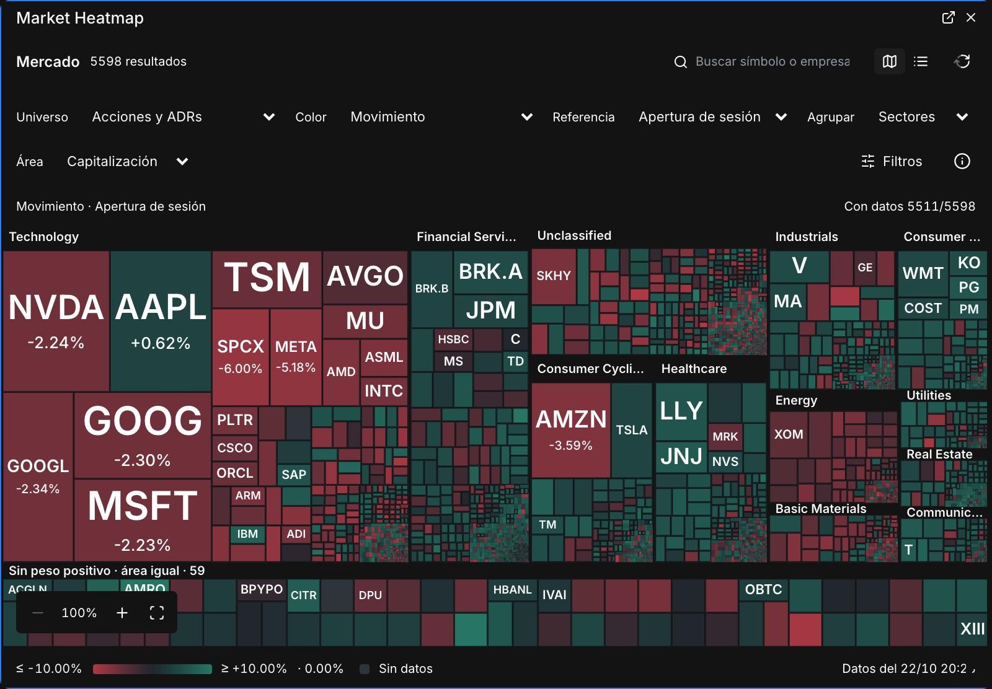992x689 pixels.
Task: Select the OBTC tile in bottom strip
Action: [x=763, y=589]
